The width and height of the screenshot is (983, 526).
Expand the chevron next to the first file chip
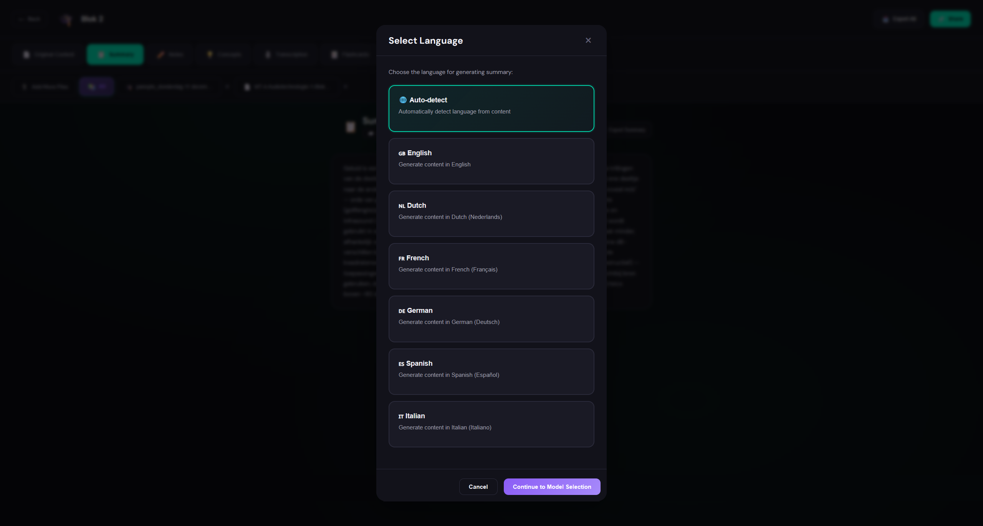point(227,87)
